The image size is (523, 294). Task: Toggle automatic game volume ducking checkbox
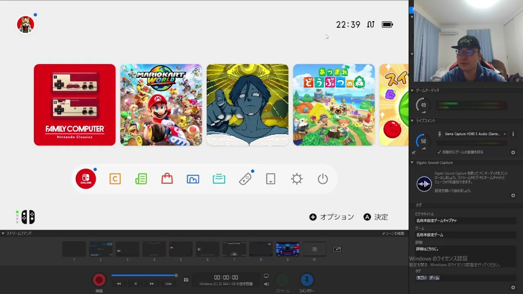pyautogui.click(x=439, y=152)
